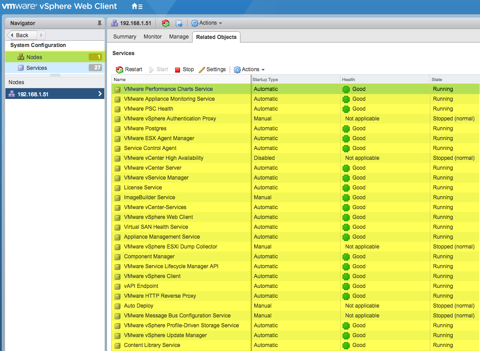This screenshot has width=480, height=351.
Task: Go to the Manage tab
Action: tap(179, 37)
